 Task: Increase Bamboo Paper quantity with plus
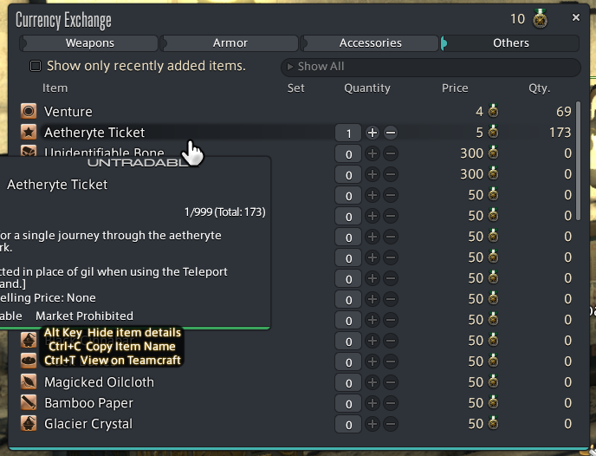[372, 403]
